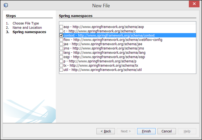
Task: Select the aop schema URL row text
Action: [103, 27]
